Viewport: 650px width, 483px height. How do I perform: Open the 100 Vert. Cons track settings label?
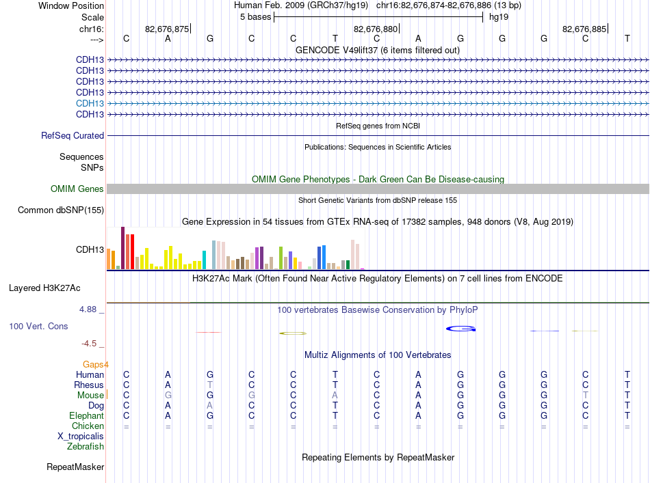pyautogui.click(x=38, y=326)
